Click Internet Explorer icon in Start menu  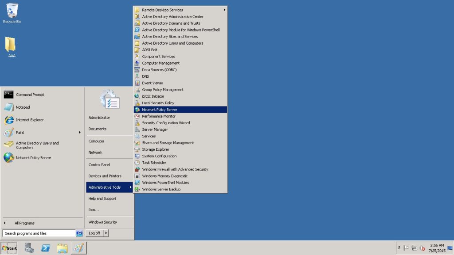(x=9, y=120)
